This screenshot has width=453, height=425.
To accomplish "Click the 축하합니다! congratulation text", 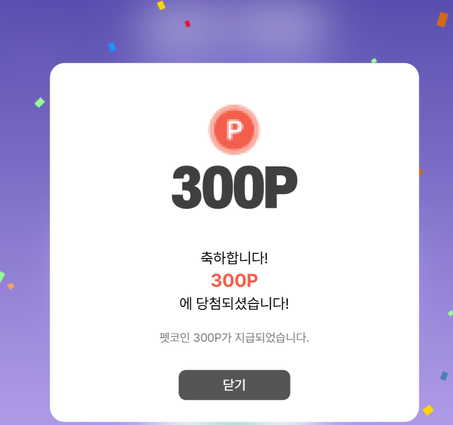I will pyautogui.click(x=234, y=257).
